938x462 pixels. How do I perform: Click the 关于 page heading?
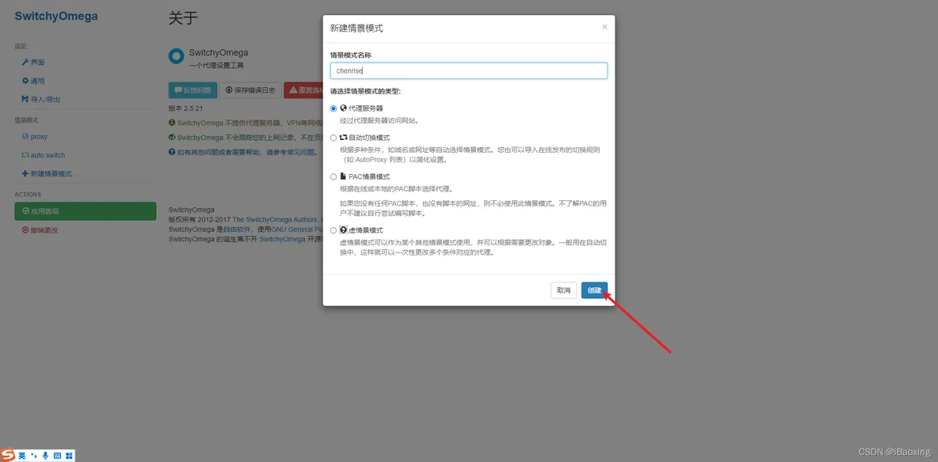pyautogui.click(x=183, y=18)
